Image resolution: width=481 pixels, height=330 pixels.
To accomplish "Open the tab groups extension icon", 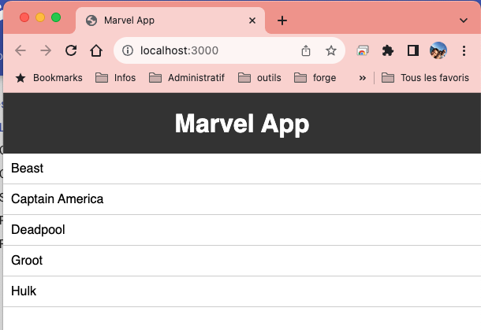I will 363,50.
